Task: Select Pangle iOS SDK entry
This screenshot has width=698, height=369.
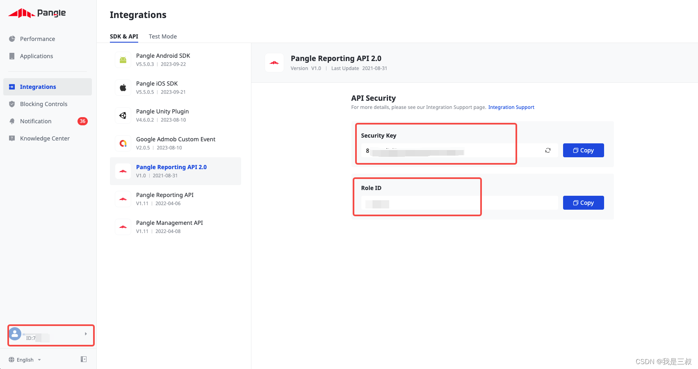Action: click(x=176, y=88)
